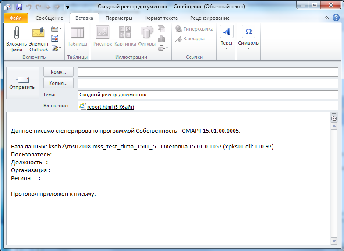Click the Previous Item up arrow
344x251 pixels.
coord(48,7)
